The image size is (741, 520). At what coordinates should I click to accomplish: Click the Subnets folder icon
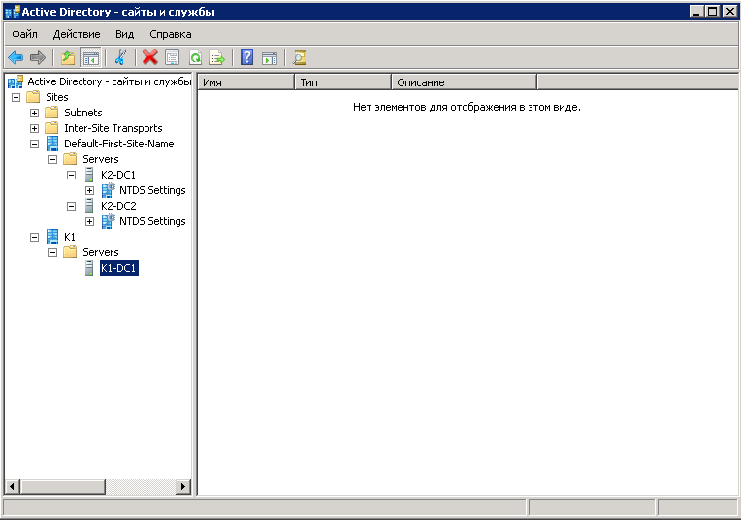click(x=52, y=113)
